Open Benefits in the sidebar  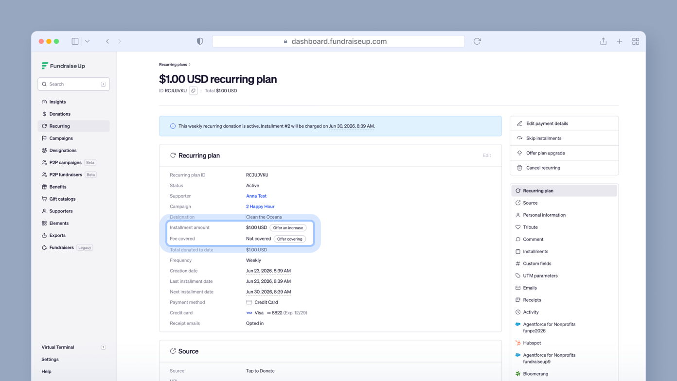pyautogui.click(x=73, y=187)
